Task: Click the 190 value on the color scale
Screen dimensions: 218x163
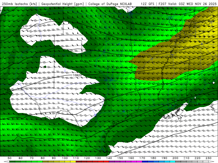Action: 164,158
